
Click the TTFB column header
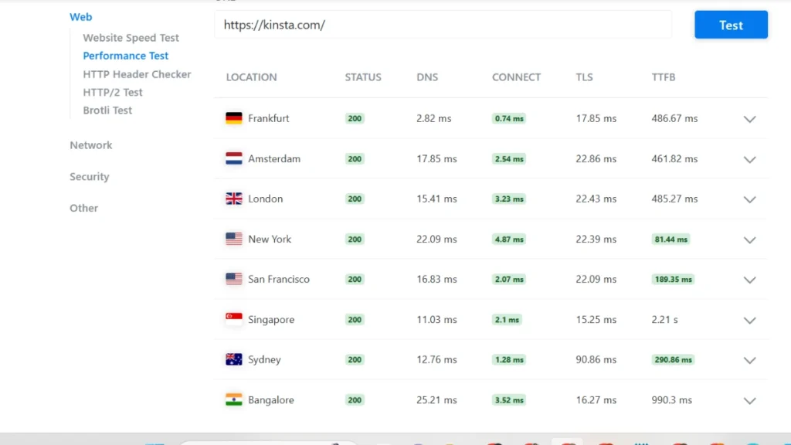(663, 77)
